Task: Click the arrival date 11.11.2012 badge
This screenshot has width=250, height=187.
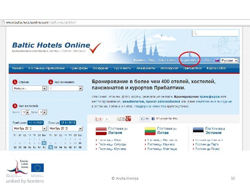Action: (35, 123)
